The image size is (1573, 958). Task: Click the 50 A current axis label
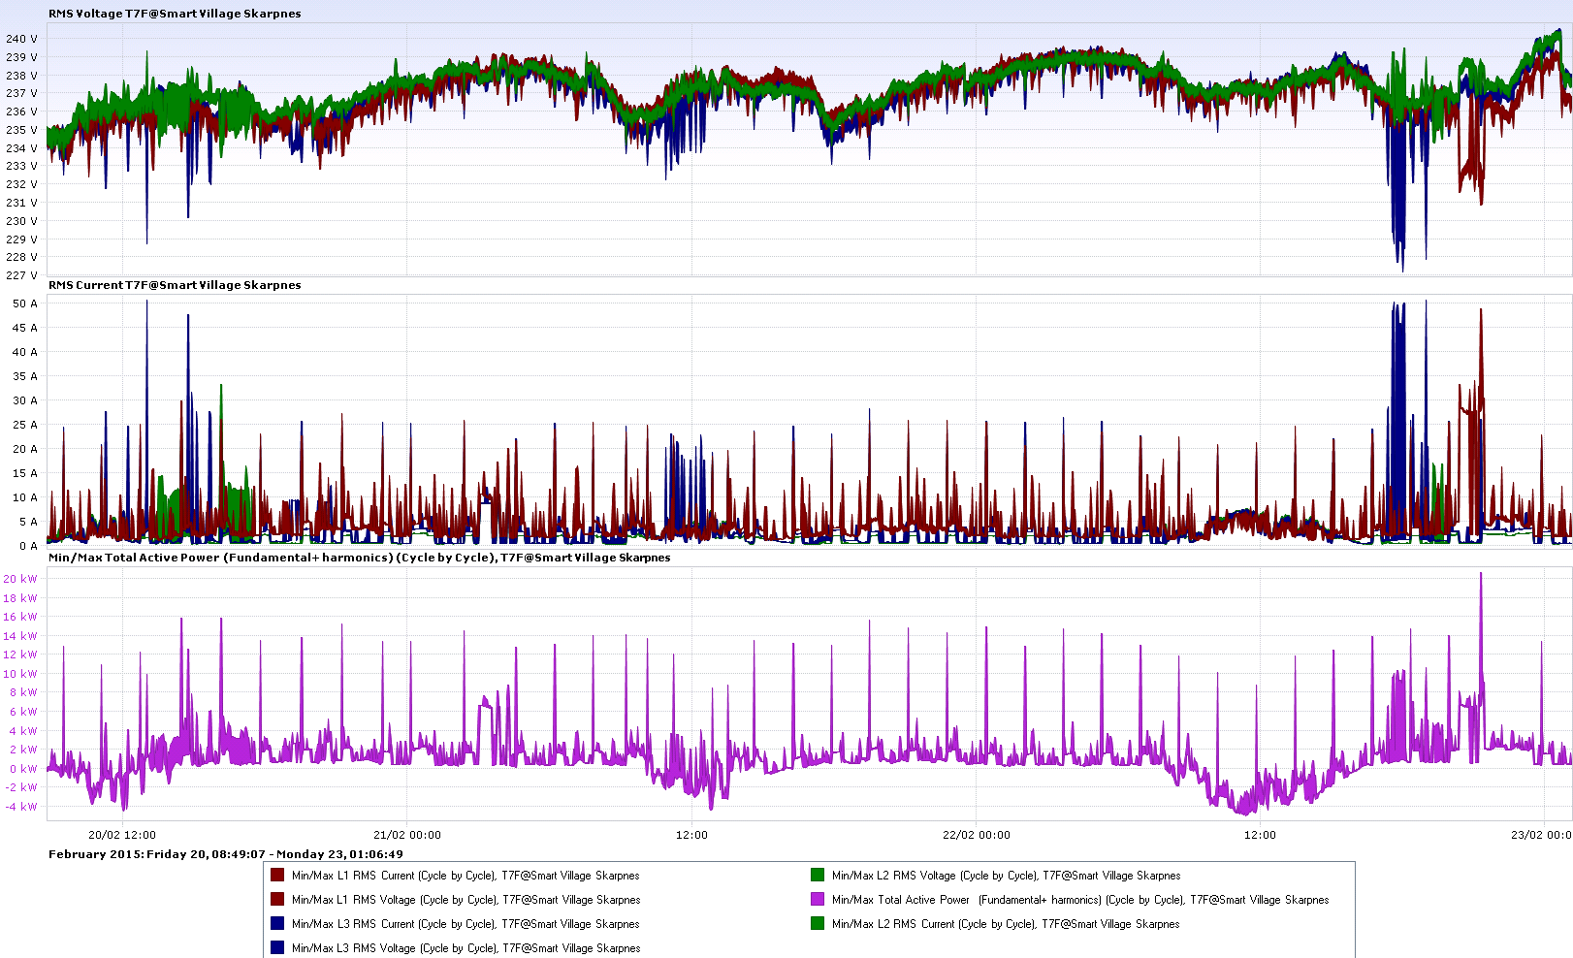tap(25, 303)
